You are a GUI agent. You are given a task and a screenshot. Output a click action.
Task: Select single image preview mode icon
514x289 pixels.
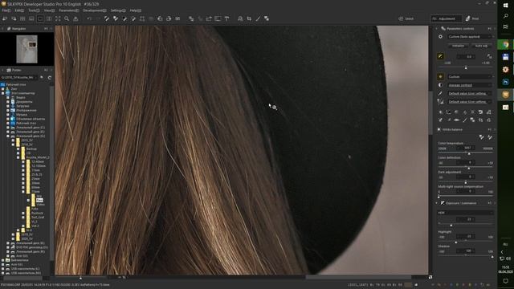click(x=40, y=18)
